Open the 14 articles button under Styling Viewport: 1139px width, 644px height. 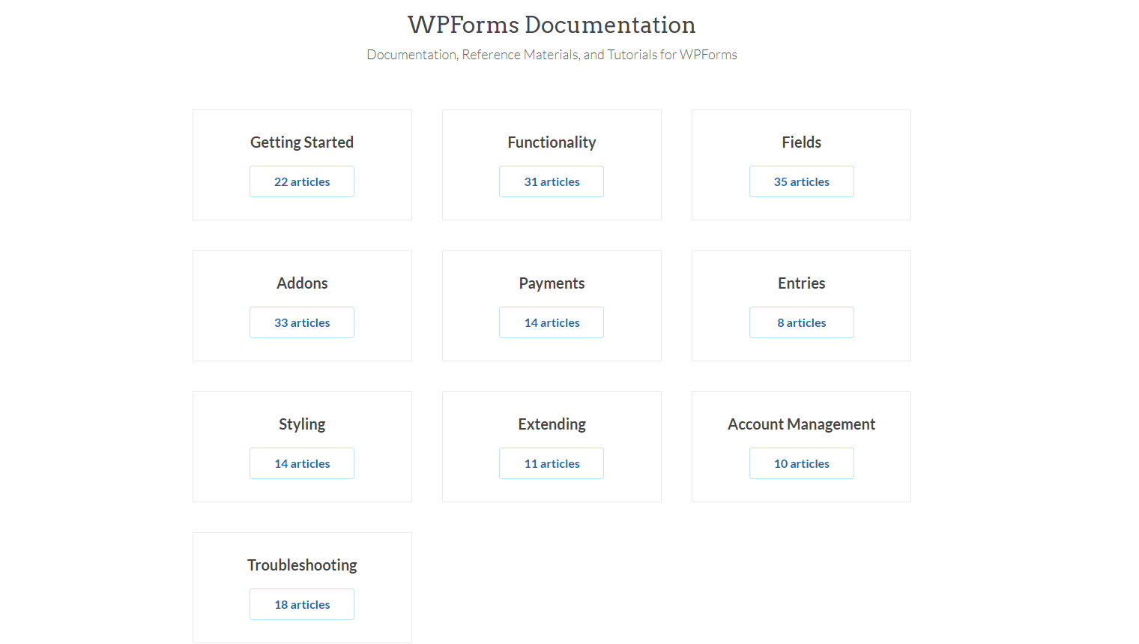pyautogui.click(x=302, y=463)
